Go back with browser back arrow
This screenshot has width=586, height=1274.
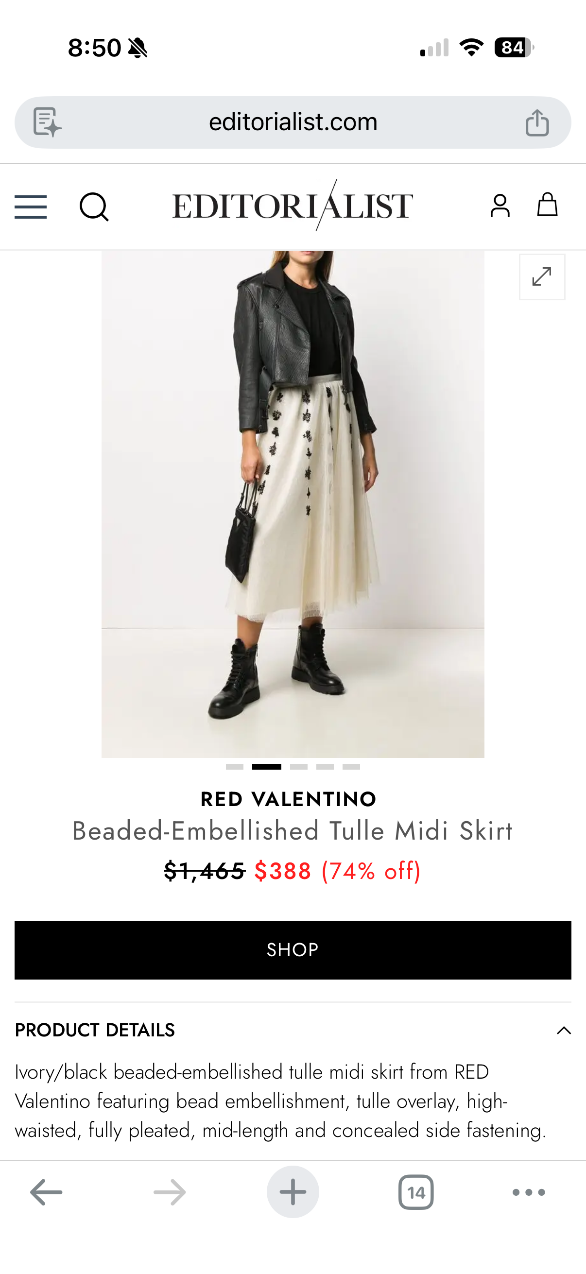click(46, 1192)
